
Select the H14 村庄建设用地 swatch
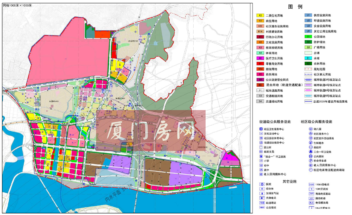(x=260, y=32)
